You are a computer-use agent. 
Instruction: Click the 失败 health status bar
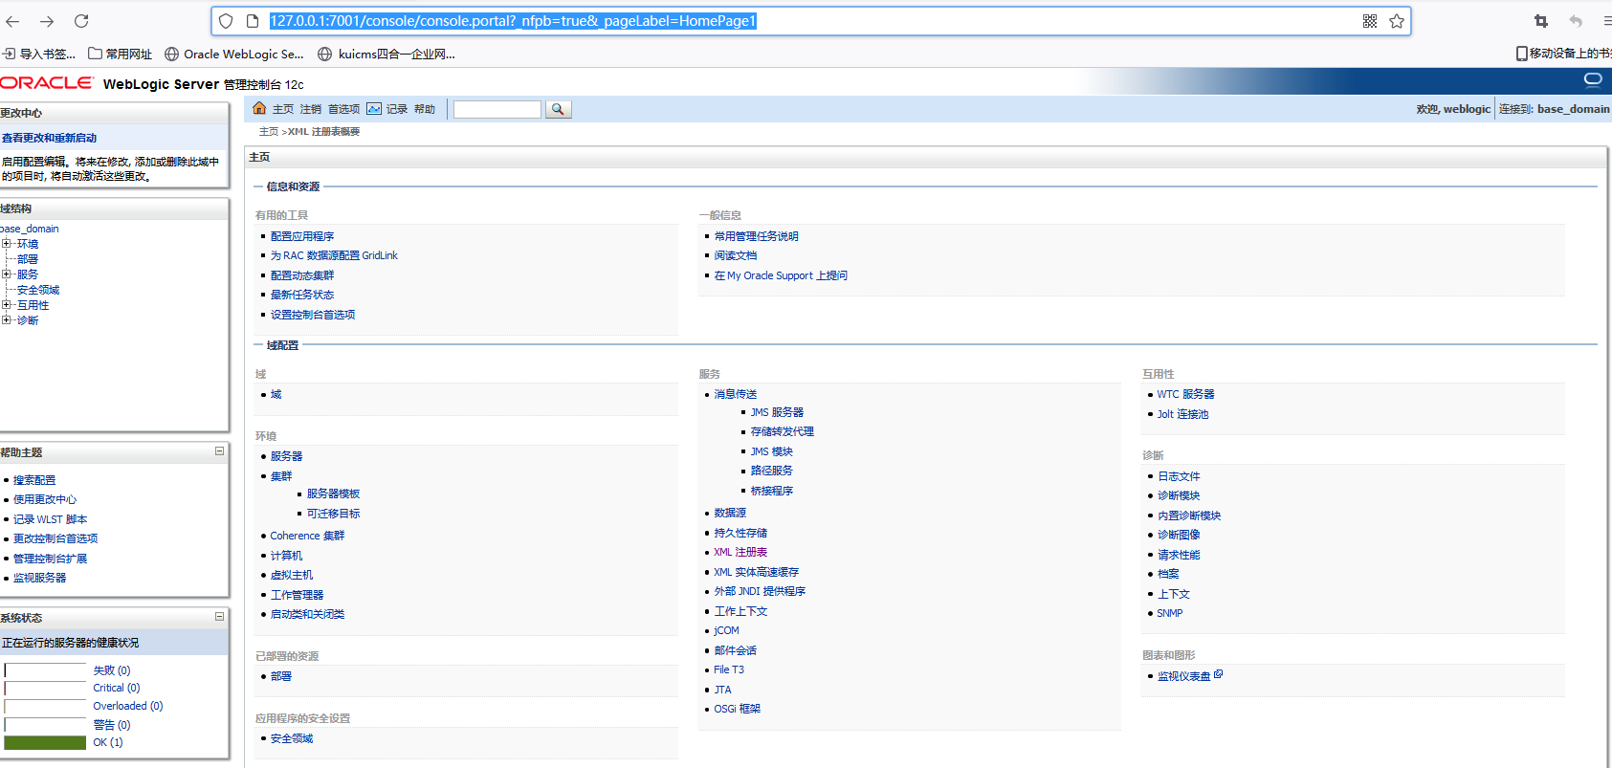coord(45,670)
